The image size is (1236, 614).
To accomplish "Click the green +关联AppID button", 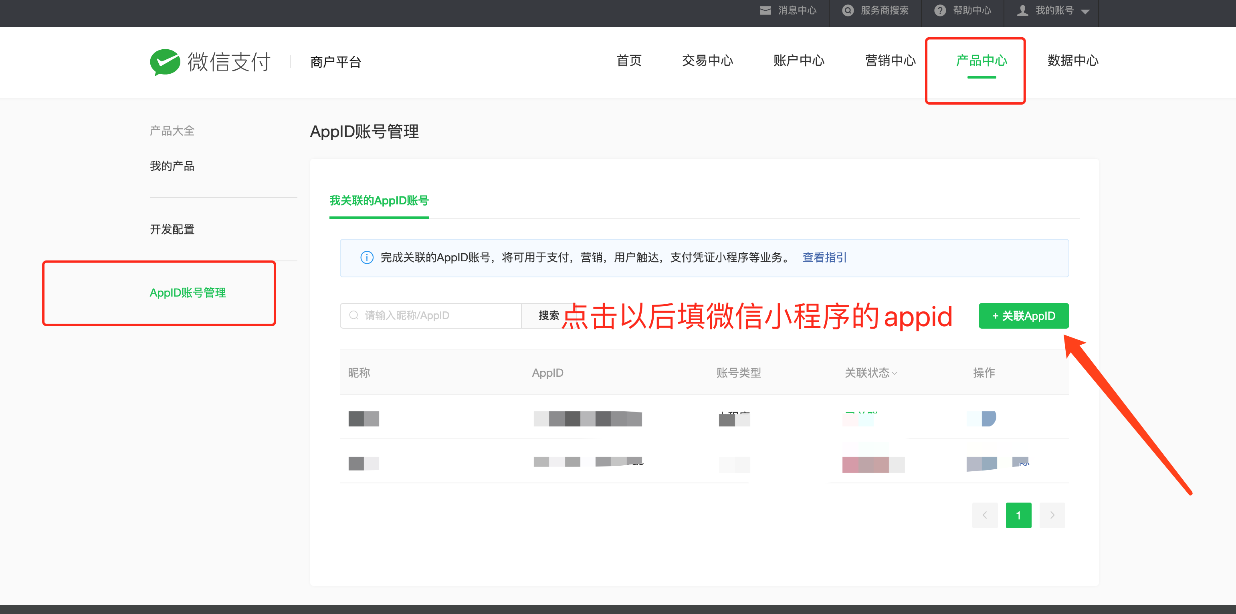I will coord(1024,316).
